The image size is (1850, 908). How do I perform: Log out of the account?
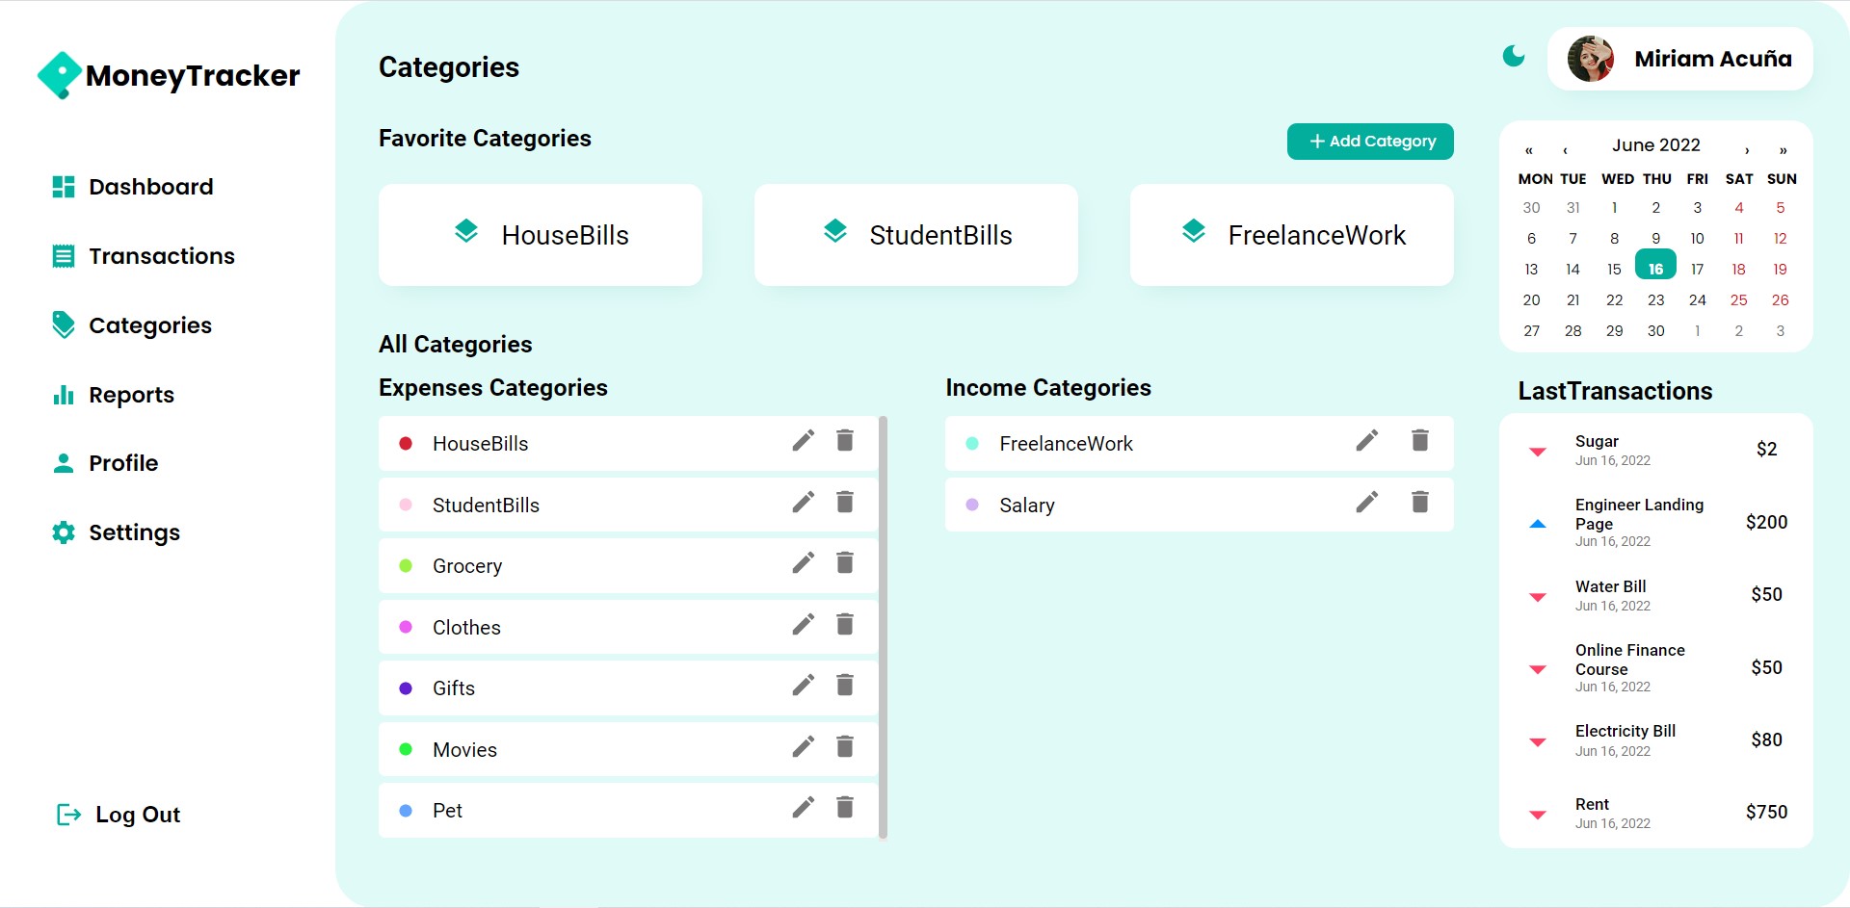[119, 815]
